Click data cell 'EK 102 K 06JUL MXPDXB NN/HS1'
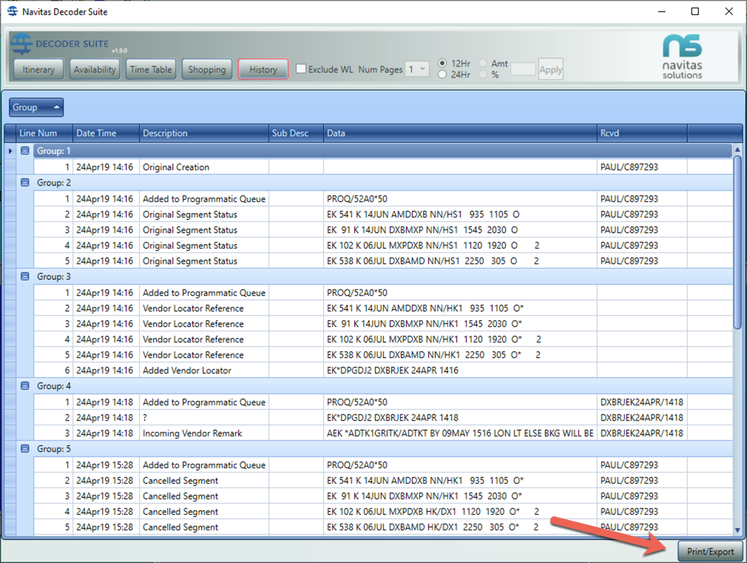 (x=460, y=246)
